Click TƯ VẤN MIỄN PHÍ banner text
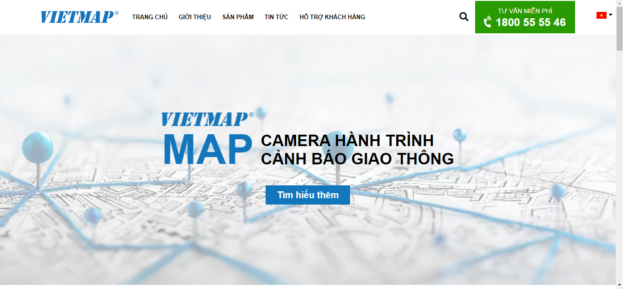This screenshot has width=623, height=289. pos(525,11)
